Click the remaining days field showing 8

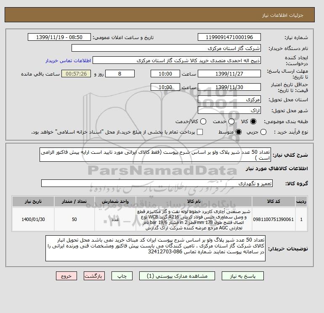[x=120, y=74]
